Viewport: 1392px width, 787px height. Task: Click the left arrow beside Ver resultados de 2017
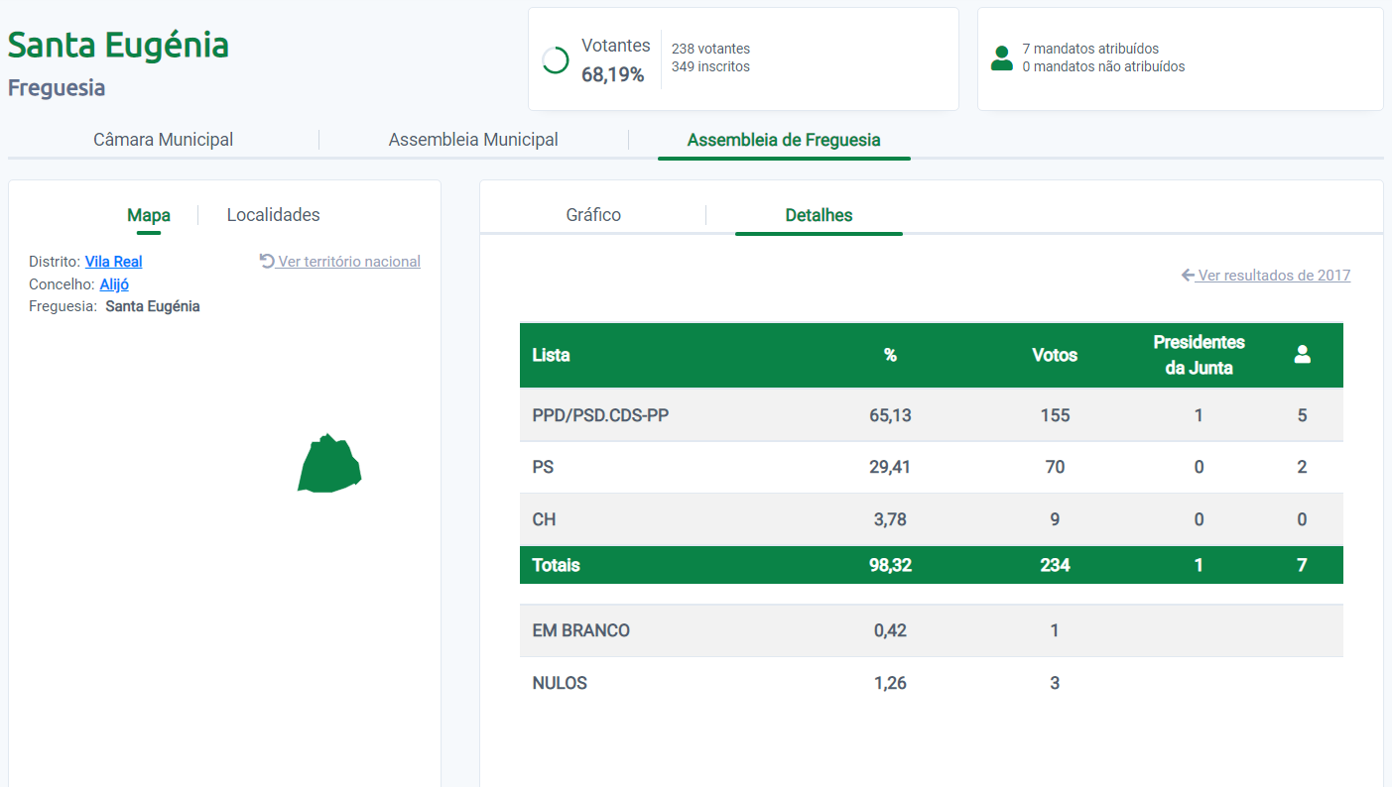pyautogui.click(x=1188, y=275)
